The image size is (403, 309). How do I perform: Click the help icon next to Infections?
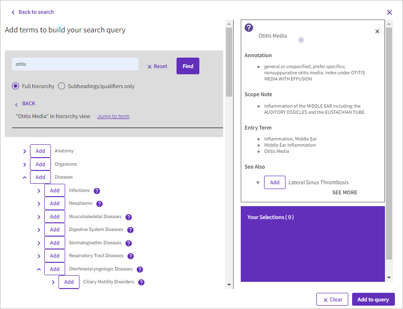click(x=97, y=191)
